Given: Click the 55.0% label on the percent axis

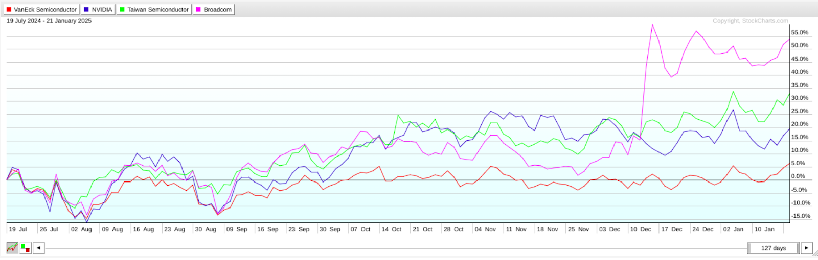Looking at the screenshot, I should (x=800, y=32).
